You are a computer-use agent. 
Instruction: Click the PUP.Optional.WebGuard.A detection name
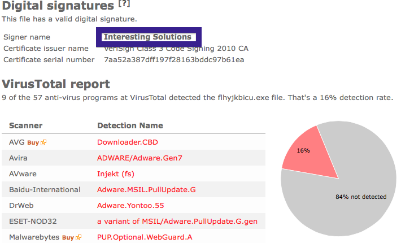click(145, 237)
